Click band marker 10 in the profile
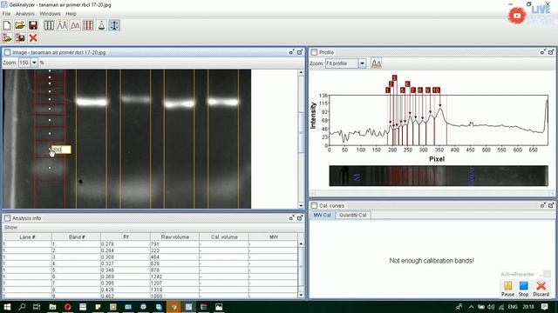This screenshot has height=313, width=558. coord(436,90)
